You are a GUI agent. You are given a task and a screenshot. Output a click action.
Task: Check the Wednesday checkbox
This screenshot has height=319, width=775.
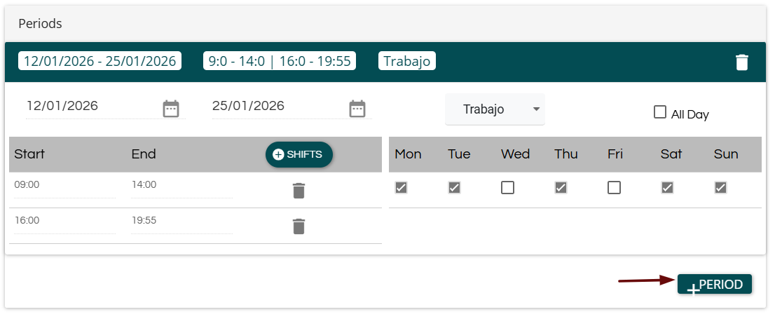coord(507,187)
